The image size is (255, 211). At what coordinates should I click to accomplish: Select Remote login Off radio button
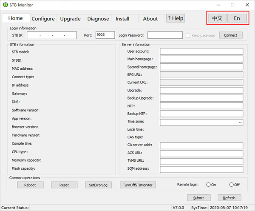231,185
